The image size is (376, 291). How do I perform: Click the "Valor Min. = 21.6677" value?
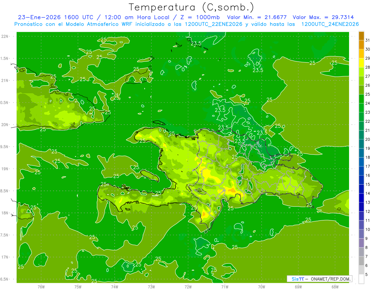click(257, 18)
